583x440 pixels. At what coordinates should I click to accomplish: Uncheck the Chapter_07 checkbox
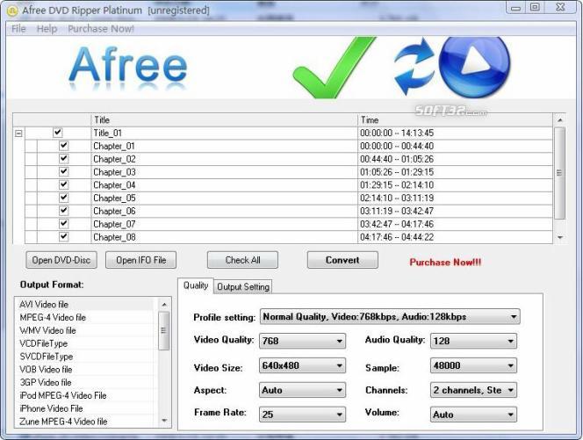(x=63, y=224)
